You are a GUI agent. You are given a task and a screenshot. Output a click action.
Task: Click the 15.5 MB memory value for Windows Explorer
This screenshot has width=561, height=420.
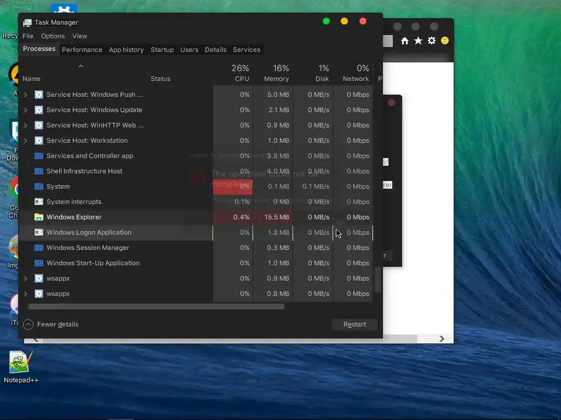[x=277, y=217]
